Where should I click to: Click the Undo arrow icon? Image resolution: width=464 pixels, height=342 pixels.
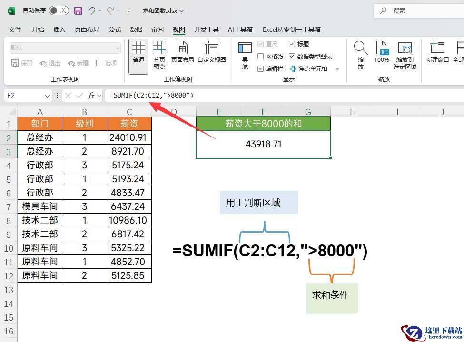[92, 10]
